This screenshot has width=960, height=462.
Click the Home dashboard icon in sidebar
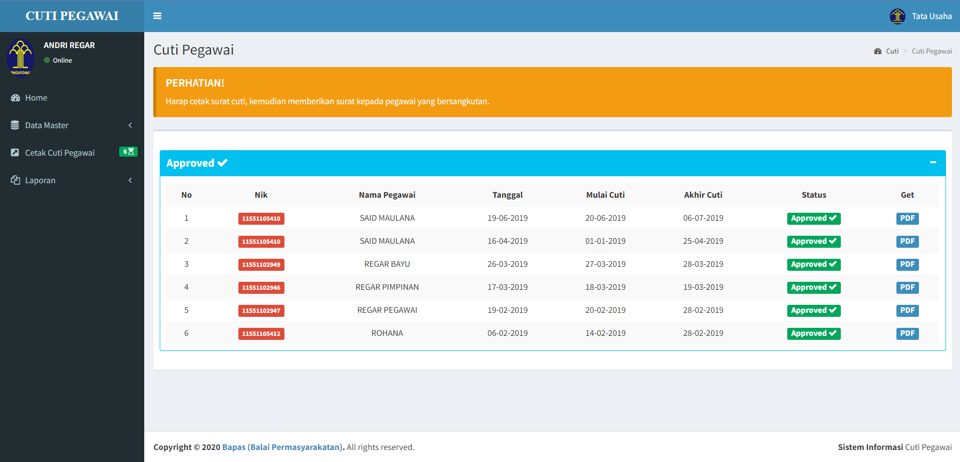(x=15, y=98)
